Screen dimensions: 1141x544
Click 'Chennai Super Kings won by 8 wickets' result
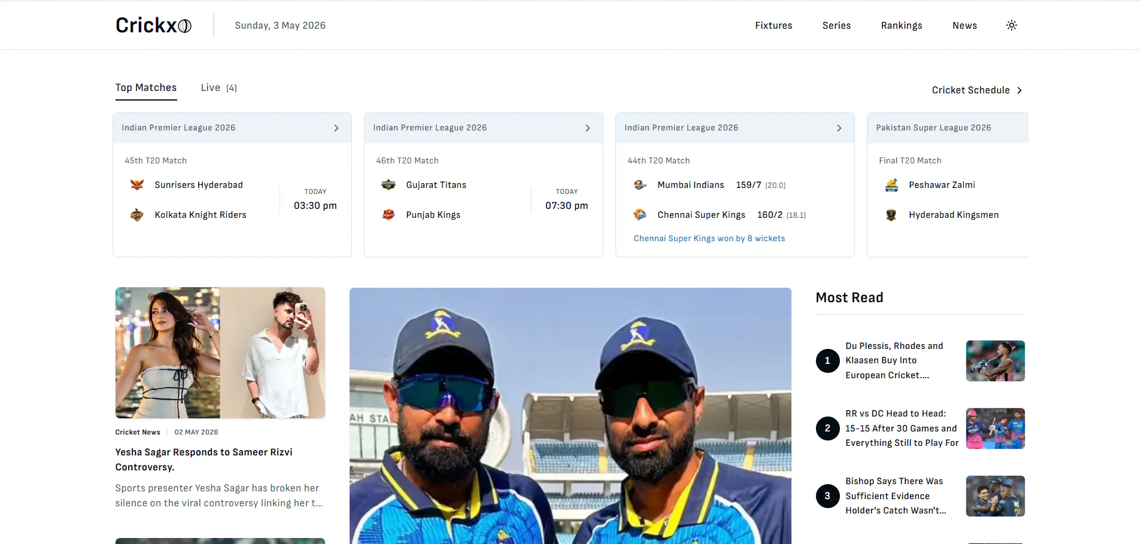point(709,238)
